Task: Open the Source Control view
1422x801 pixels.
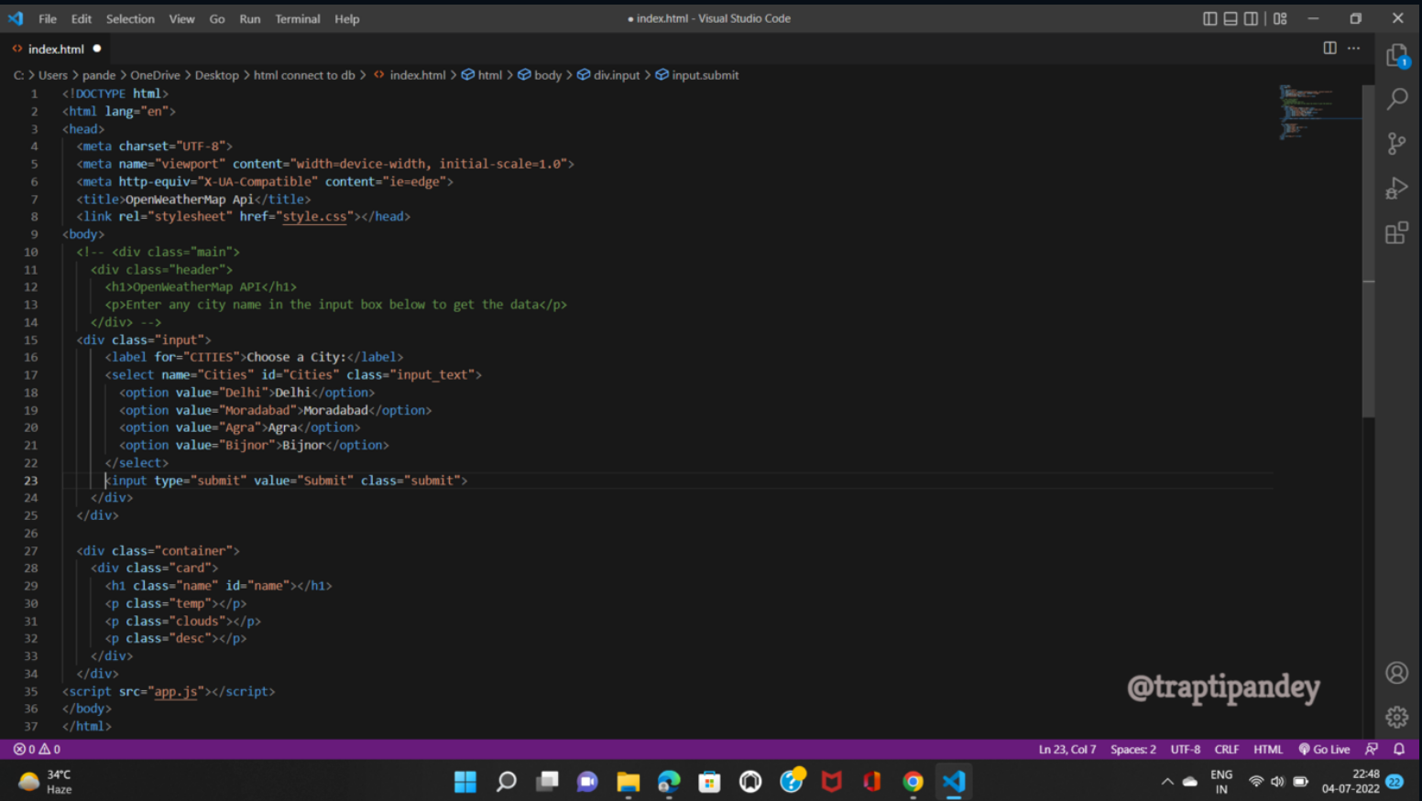Action: coord(1396,143)
